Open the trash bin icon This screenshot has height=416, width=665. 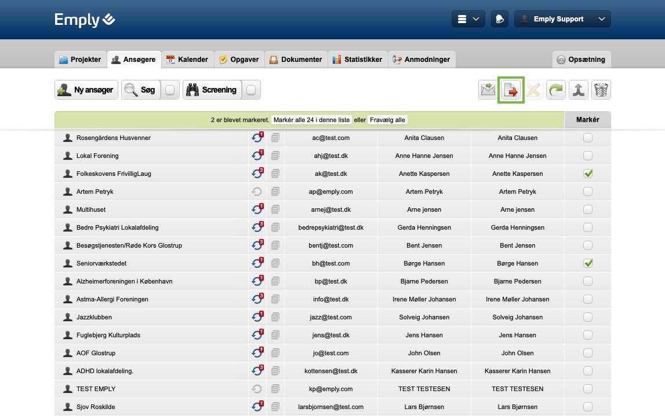click(601, 90)
